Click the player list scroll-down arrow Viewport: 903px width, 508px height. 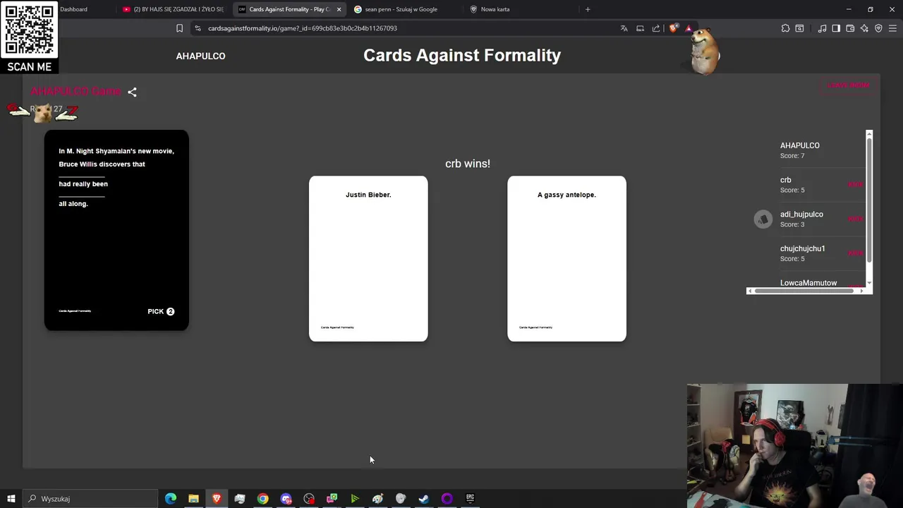[869, 283]
